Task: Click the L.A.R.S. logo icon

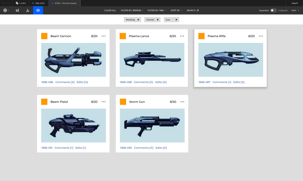Action: coord(17,3)
